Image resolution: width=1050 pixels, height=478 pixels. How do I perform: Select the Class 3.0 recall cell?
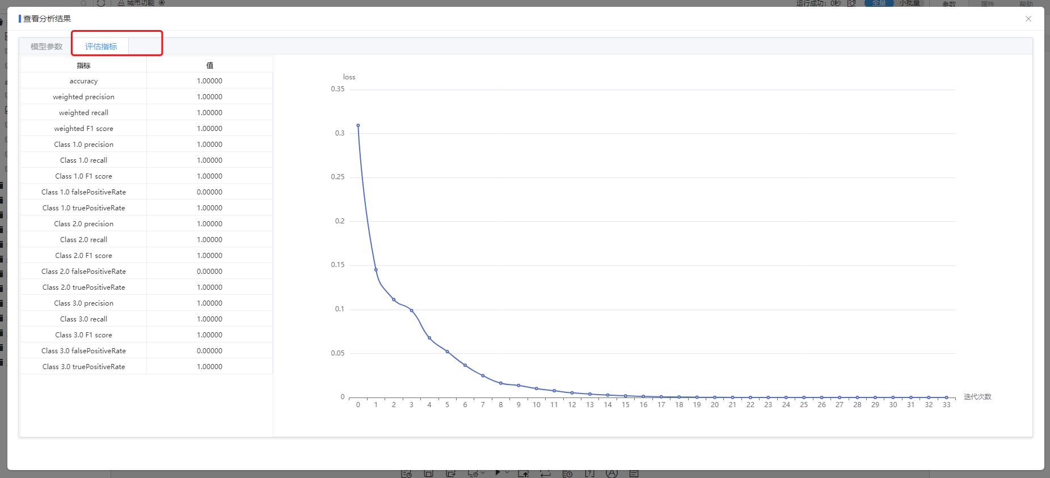[x=83, y=319]
